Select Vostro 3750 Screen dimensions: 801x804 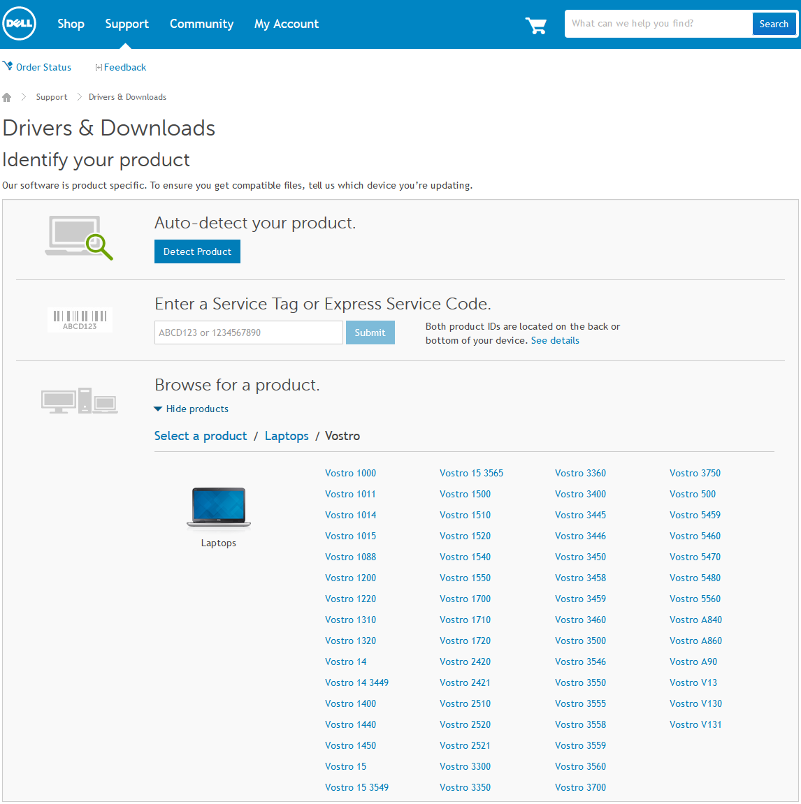pyautogui.click(x=695, y=473)
